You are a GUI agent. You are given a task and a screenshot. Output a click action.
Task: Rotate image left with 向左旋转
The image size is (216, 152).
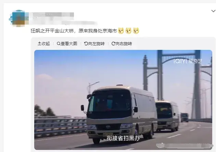point(94,44)
